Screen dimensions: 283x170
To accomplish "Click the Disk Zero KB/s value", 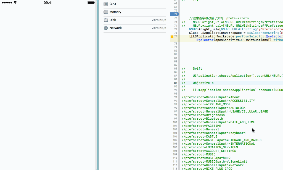I will [159, 20].
